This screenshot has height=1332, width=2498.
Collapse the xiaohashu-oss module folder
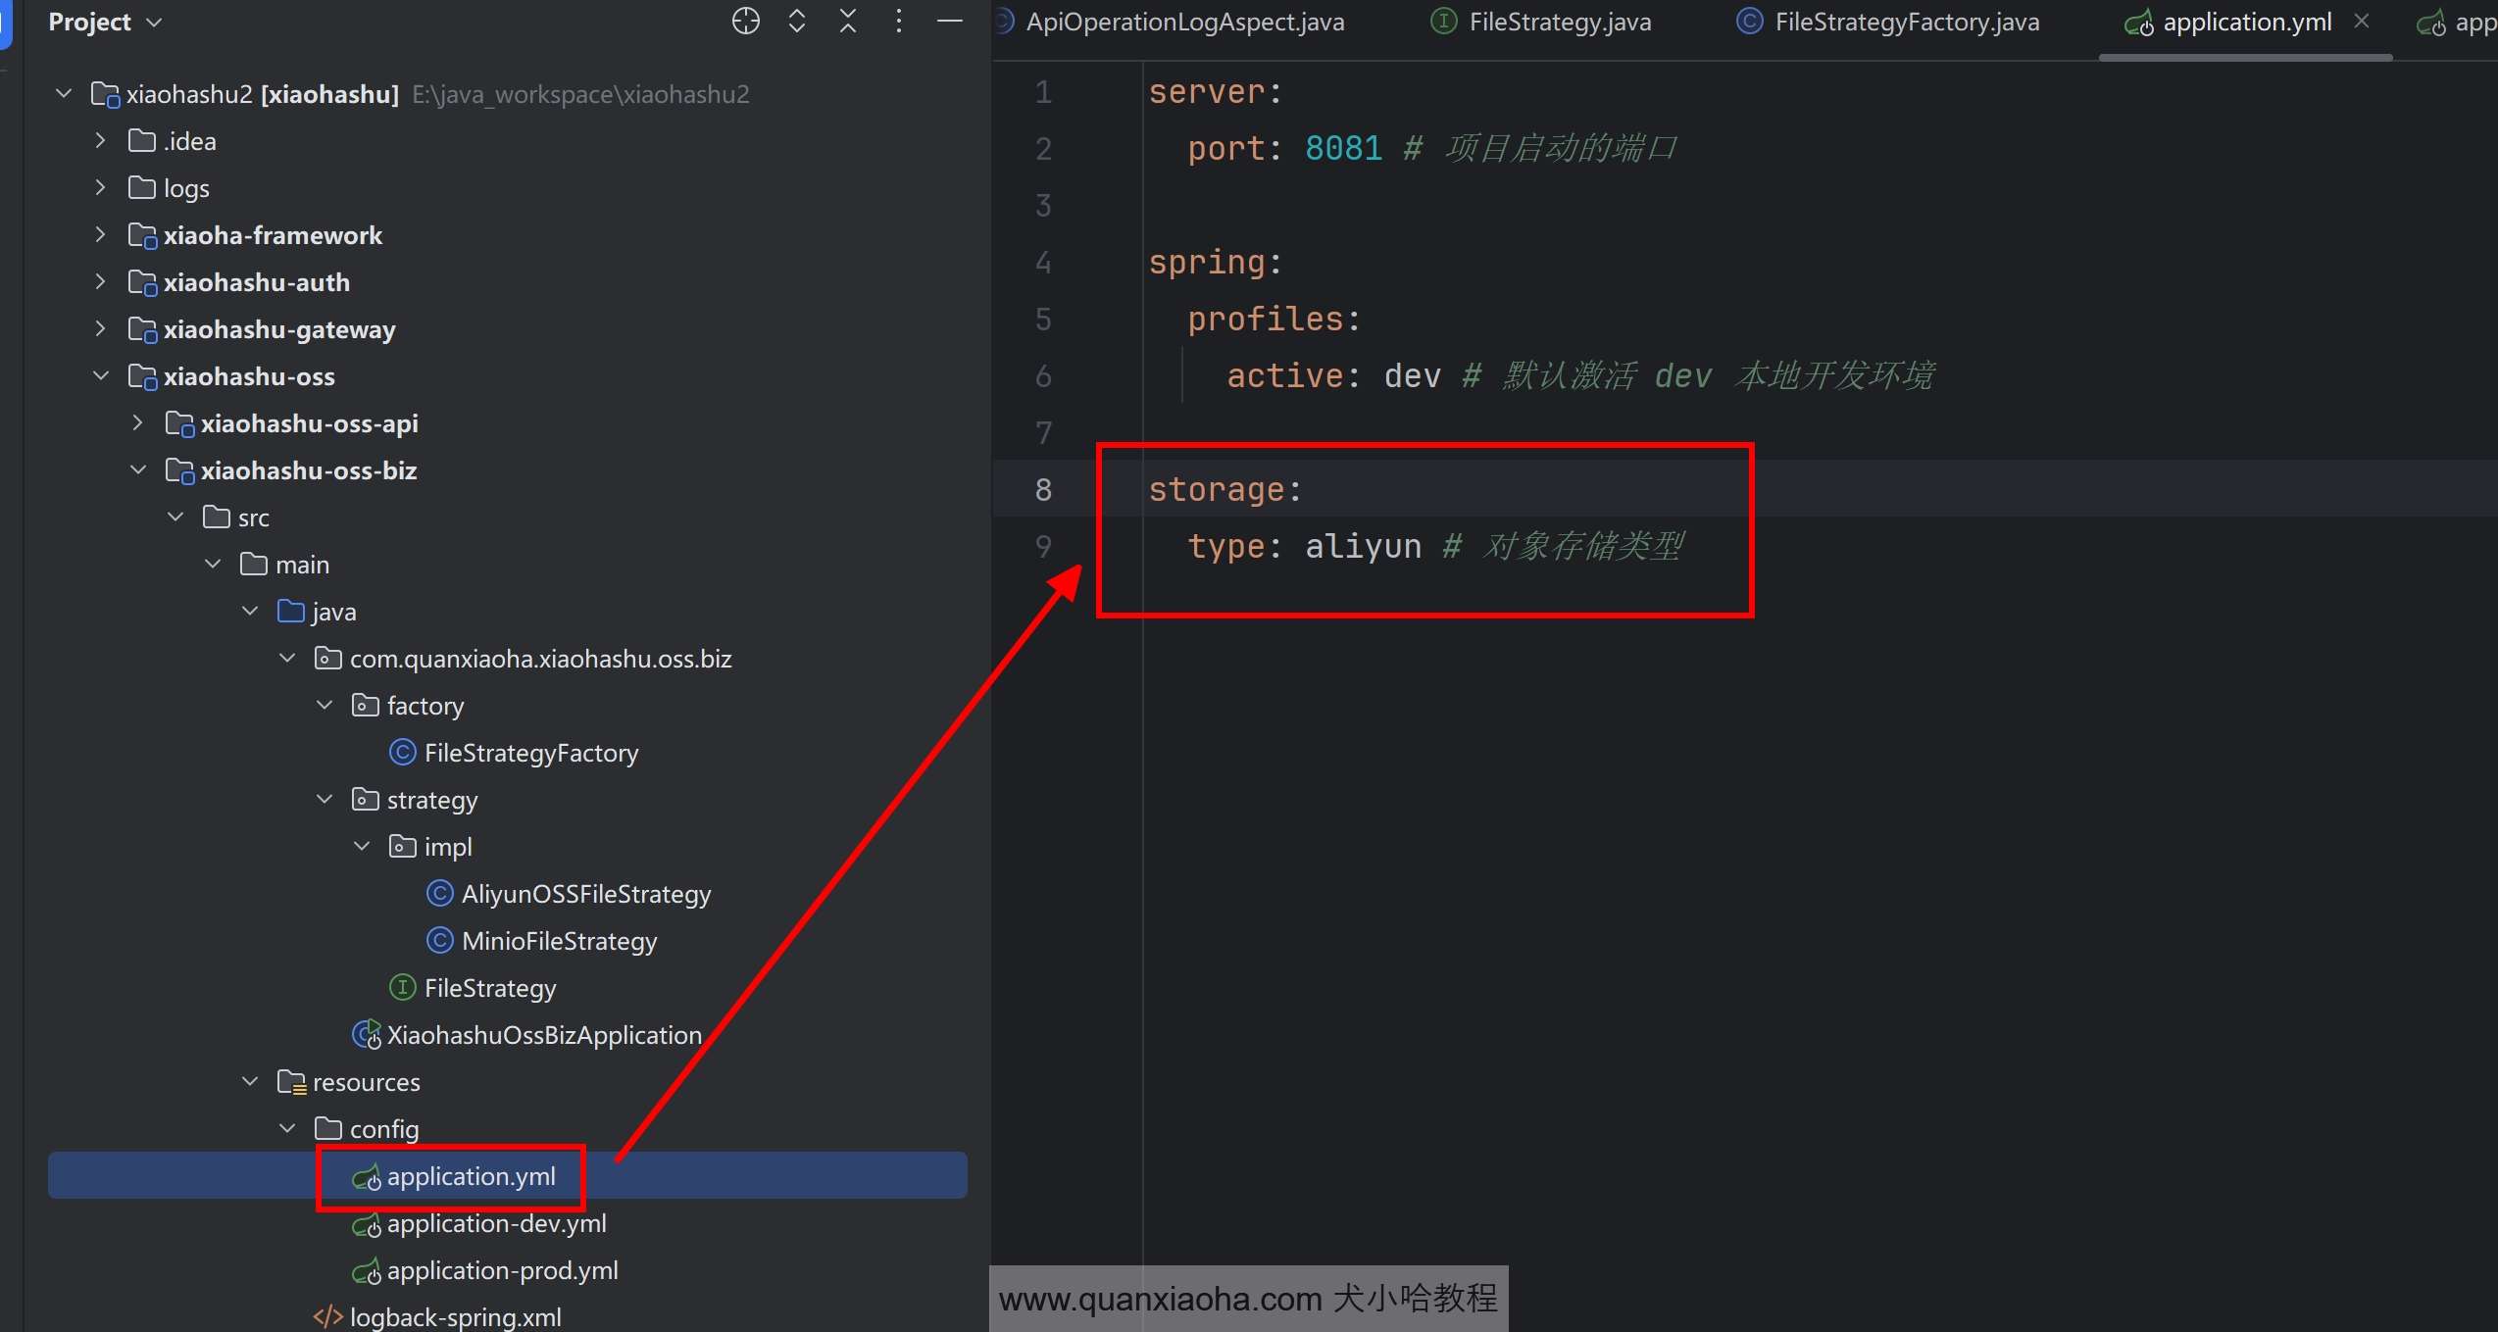(x=100, y=375)
